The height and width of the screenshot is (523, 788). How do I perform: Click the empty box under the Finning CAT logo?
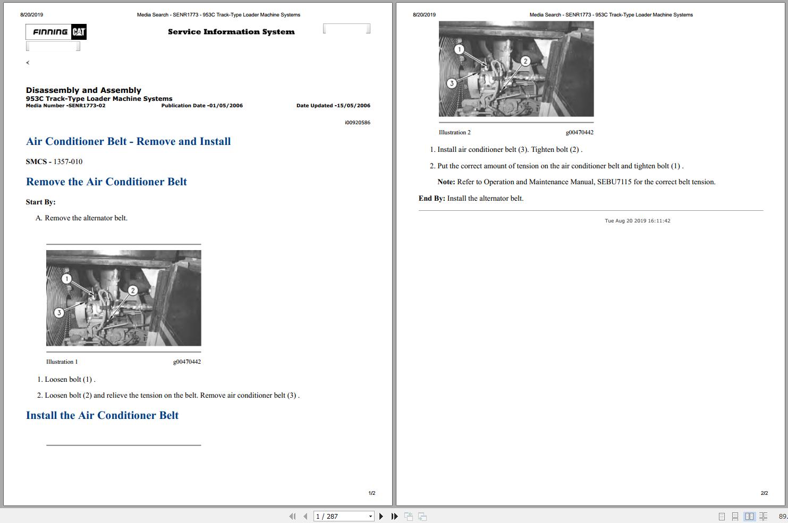tap(53, 47)
